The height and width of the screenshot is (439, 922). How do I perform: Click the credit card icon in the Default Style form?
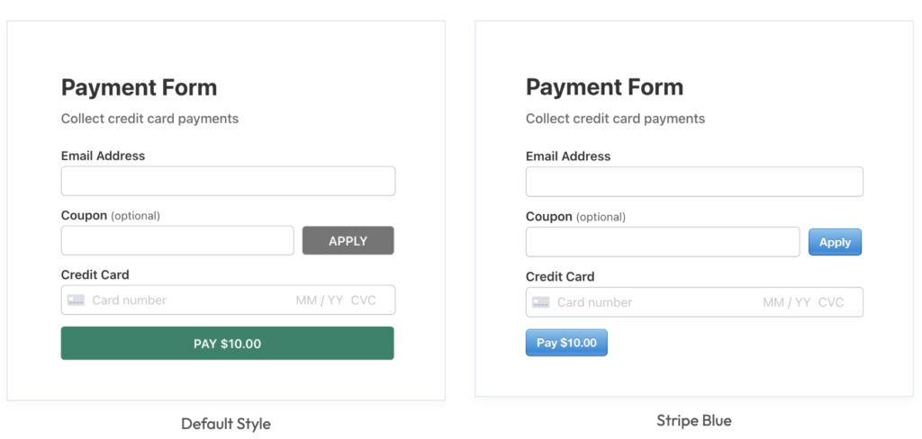(76, 300)
